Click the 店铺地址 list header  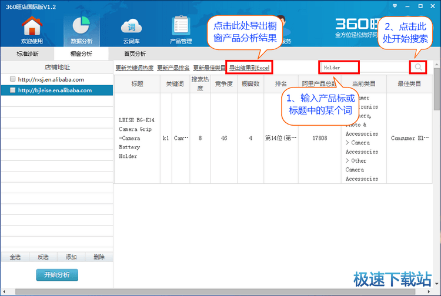57,67
